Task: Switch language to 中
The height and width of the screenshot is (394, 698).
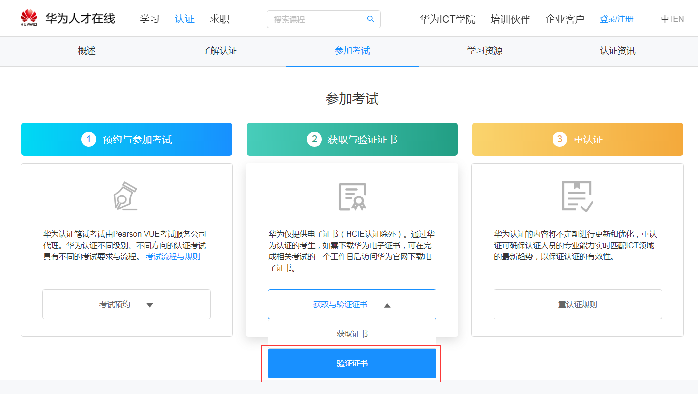Action: click(x=665, y=19)
